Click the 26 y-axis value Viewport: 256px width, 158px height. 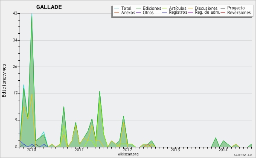tap(15, 67)
